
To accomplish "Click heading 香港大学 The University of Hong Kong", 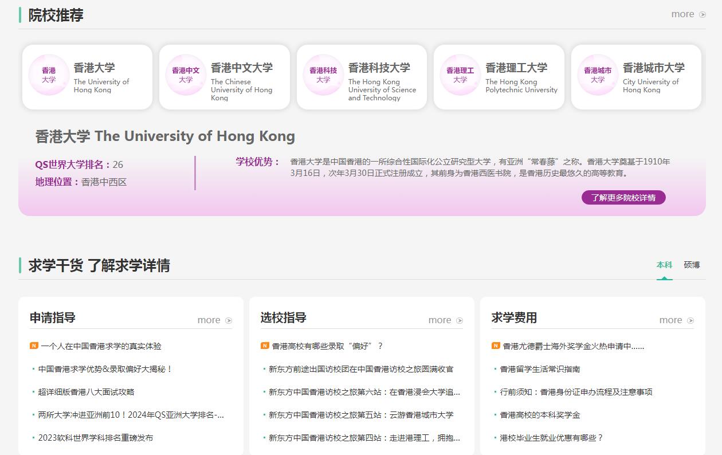I will click(x=165, y=136).
